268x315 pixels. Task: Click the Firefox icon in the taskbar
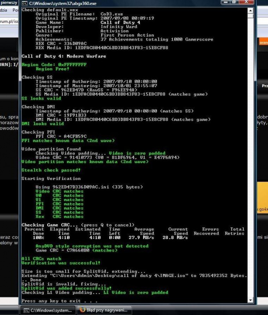[x=83, y=310]
